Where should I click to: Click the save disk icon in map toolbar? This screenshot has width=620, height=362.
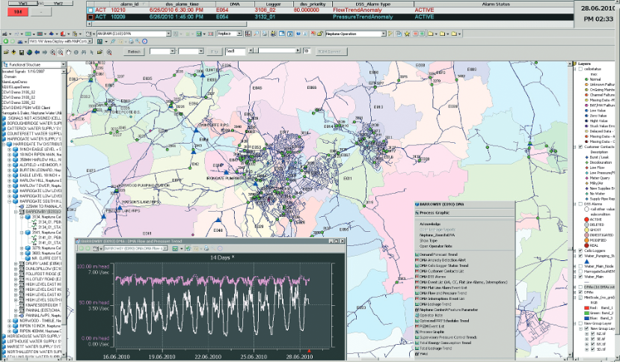coord(22,52)
